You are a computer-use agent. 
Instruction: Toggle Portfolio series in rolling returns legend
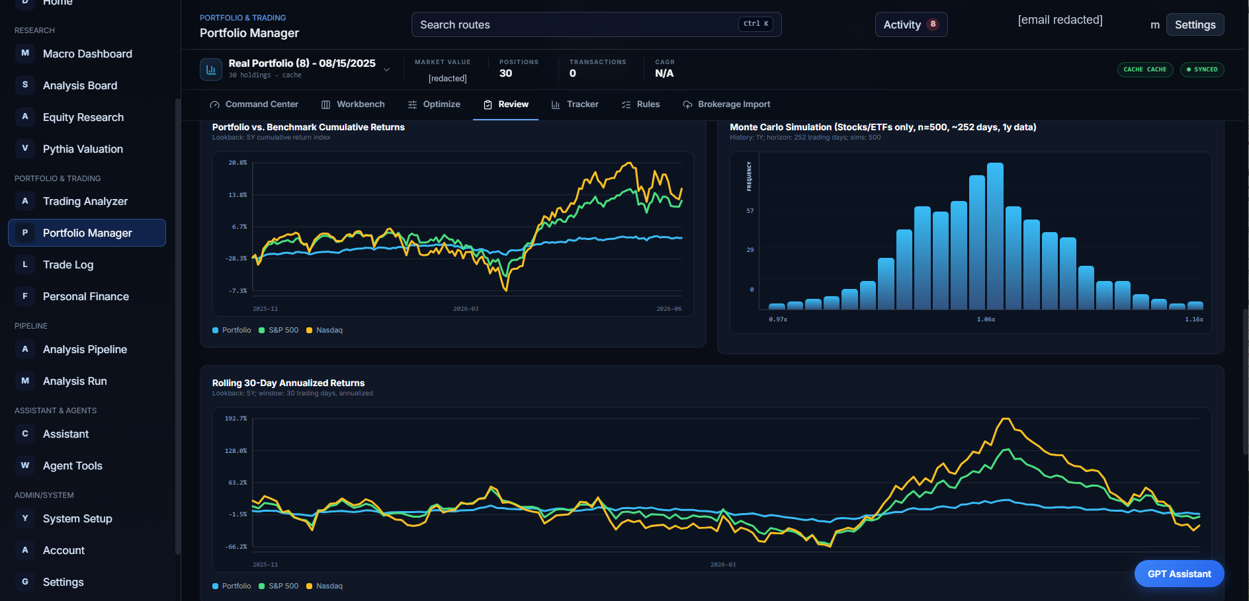[232, 586]
